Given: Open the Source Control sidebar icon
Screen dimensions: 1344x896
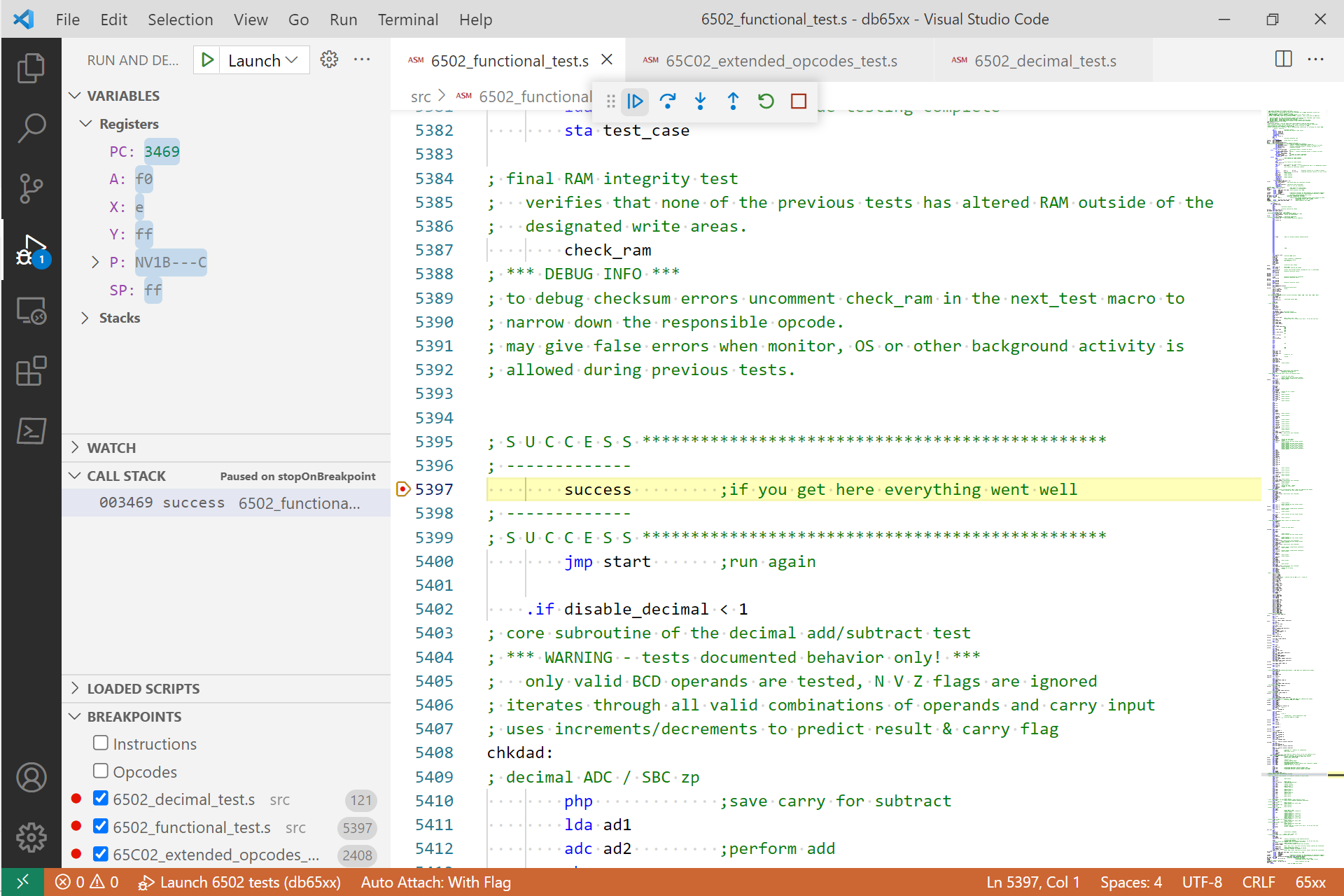Looking at the screenshot, I should click(31, 188).
